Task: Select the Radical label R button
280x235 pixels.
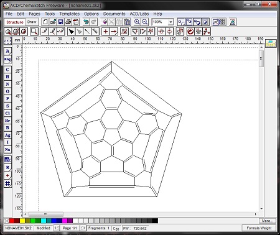Action: pyautogui.click(x=7, y=167)
